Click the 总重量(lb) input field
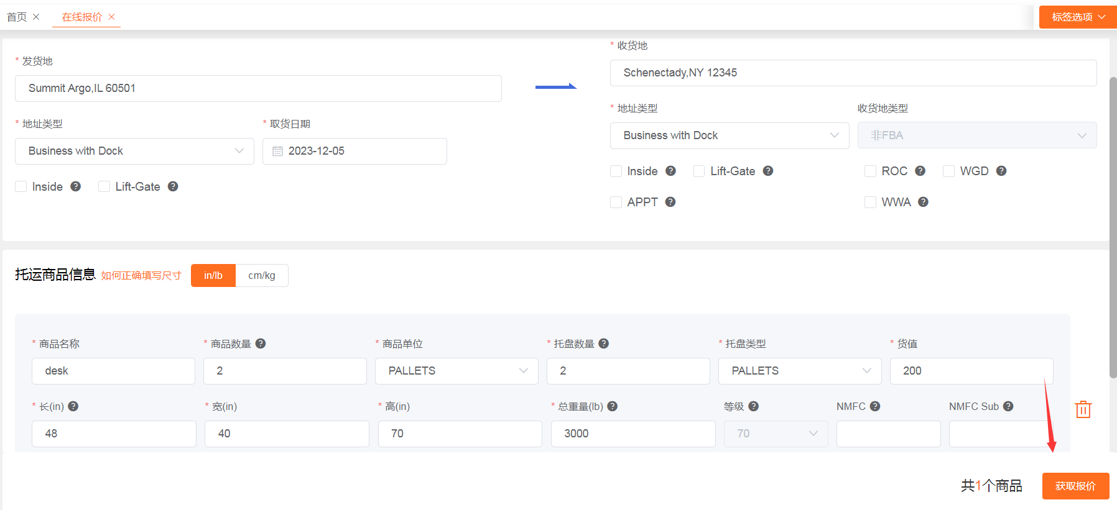Screen dimensions: 1117x510 (633, 434)
